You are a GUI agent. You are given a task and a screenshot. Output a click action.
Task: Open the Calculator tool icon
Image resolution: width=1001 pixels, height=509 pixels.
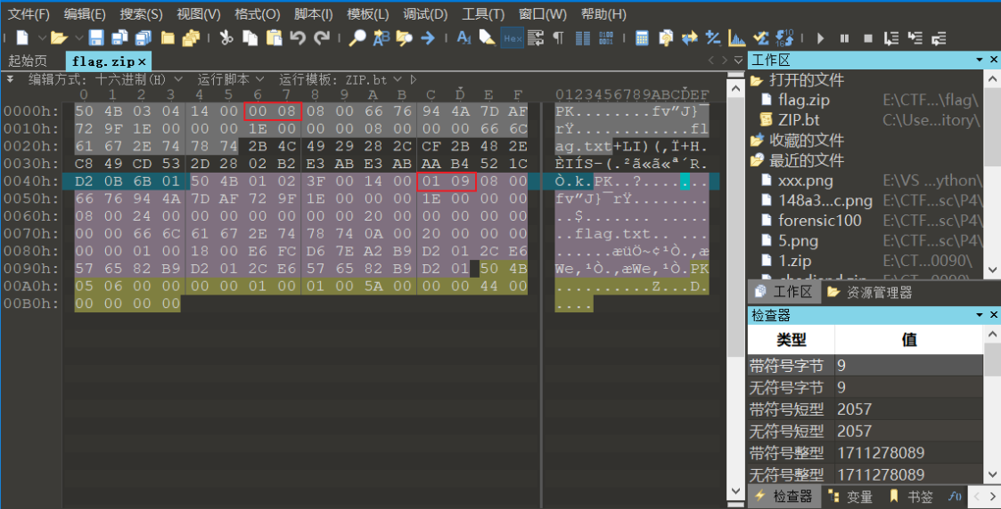(642, 38)
